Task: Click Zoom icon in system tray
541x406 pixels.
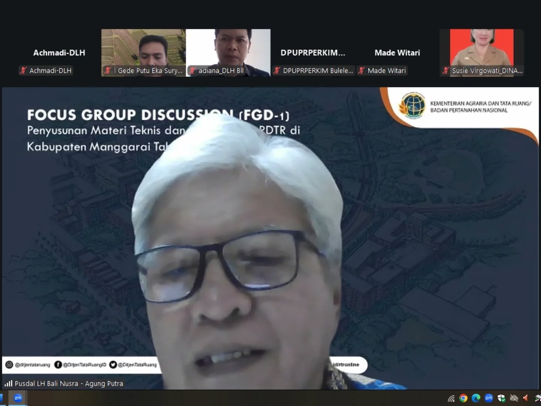Action: [x=488, y=398]
